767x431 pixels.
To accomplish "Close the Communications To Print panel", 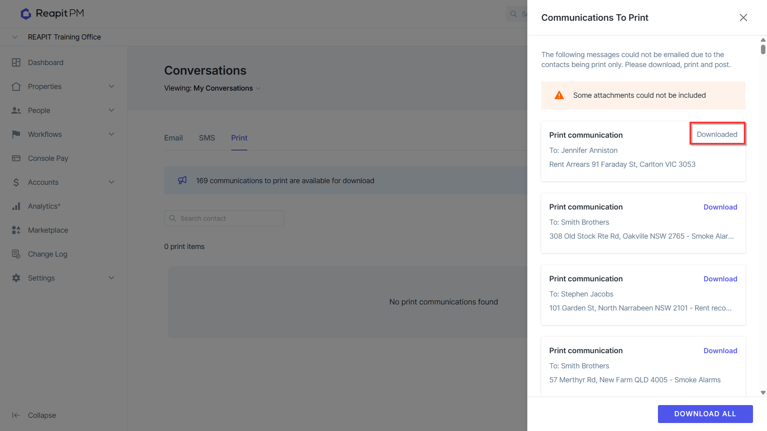I will click(x=743, y=18).
